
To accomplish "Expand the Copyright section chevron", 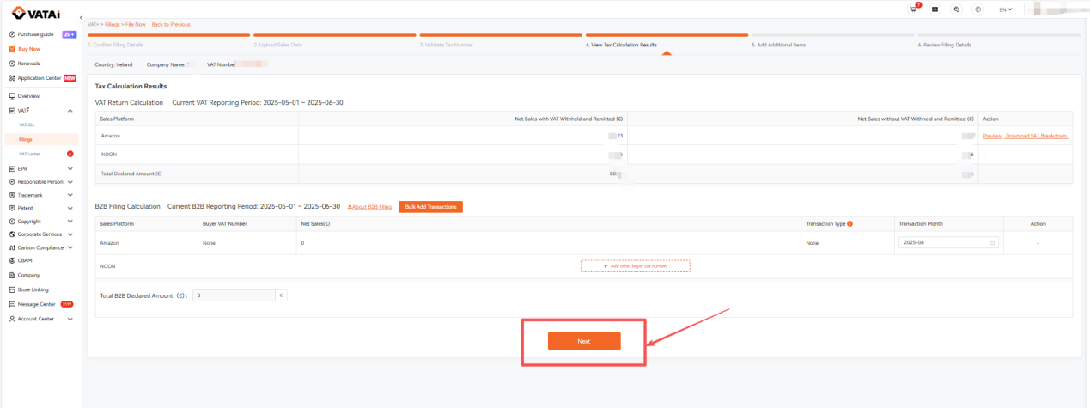I will coord(70,222).
